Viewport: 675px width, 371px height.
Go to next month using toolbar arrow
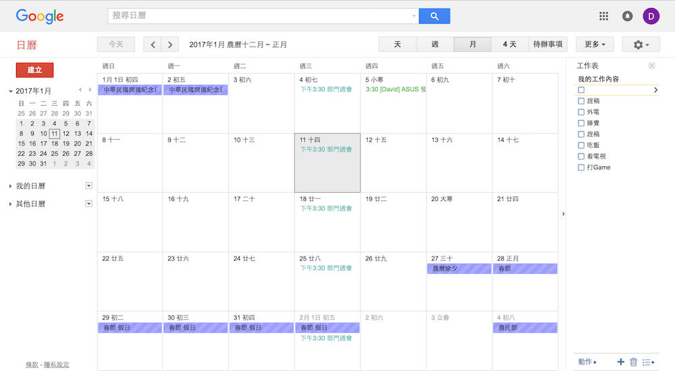click(x=170, y=45)
